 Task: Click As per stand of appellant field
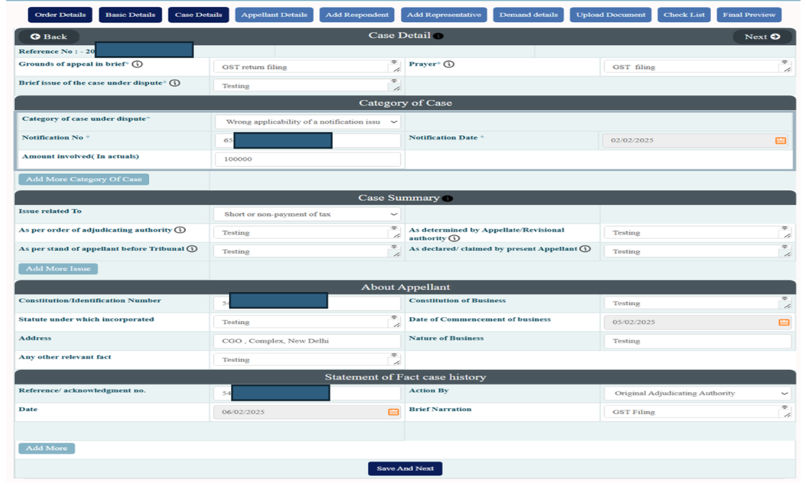(x=308, y=251)
